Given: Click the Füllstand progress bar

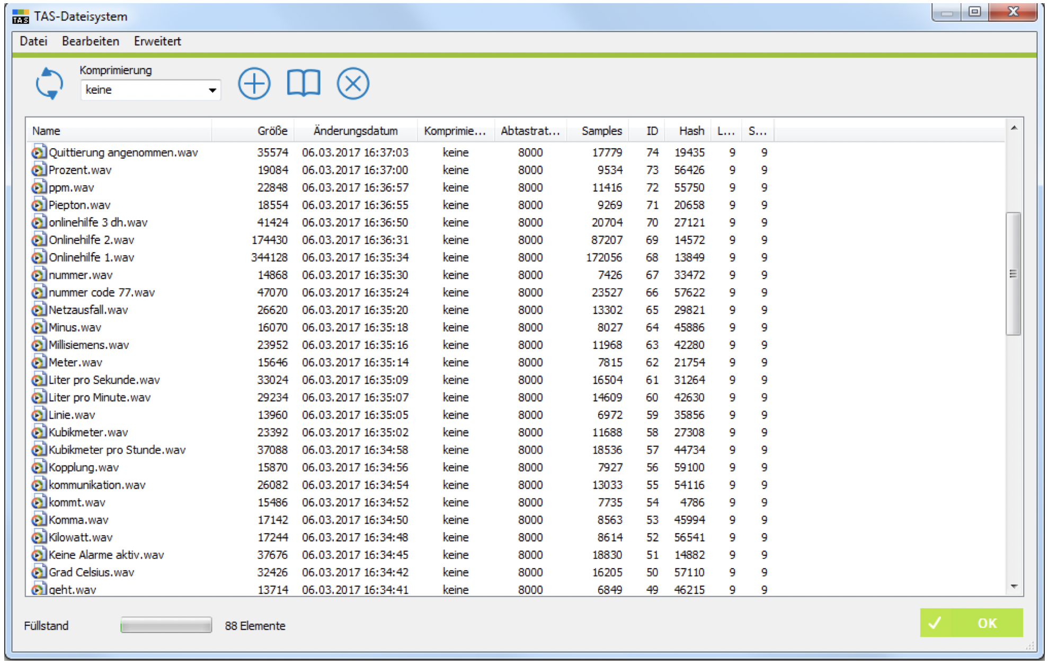Looking at the screenshot, I should click(x=166, y=626).
